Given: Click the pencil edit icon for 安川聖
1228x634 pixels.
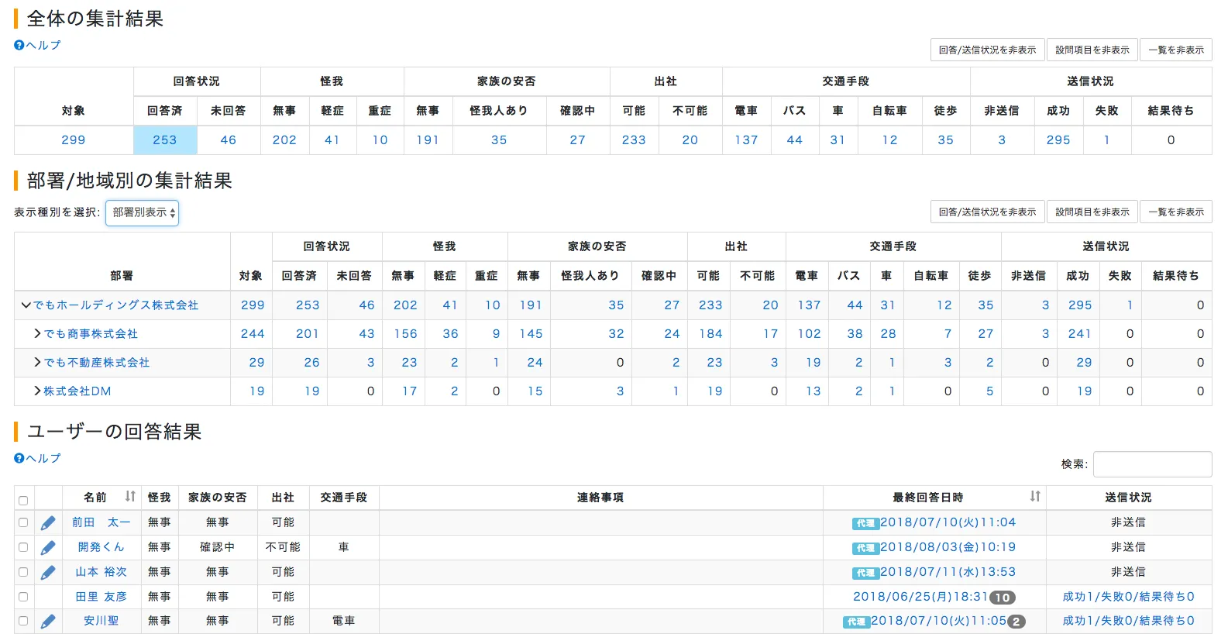Looking at the screenshot, I should tap(48, 622).
